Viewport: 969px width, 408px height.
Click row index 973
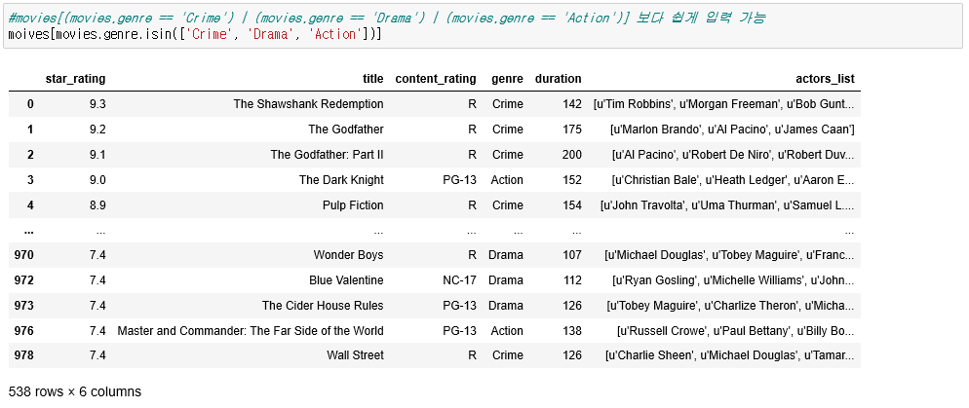pyautogui.click(x=24, y=306)
